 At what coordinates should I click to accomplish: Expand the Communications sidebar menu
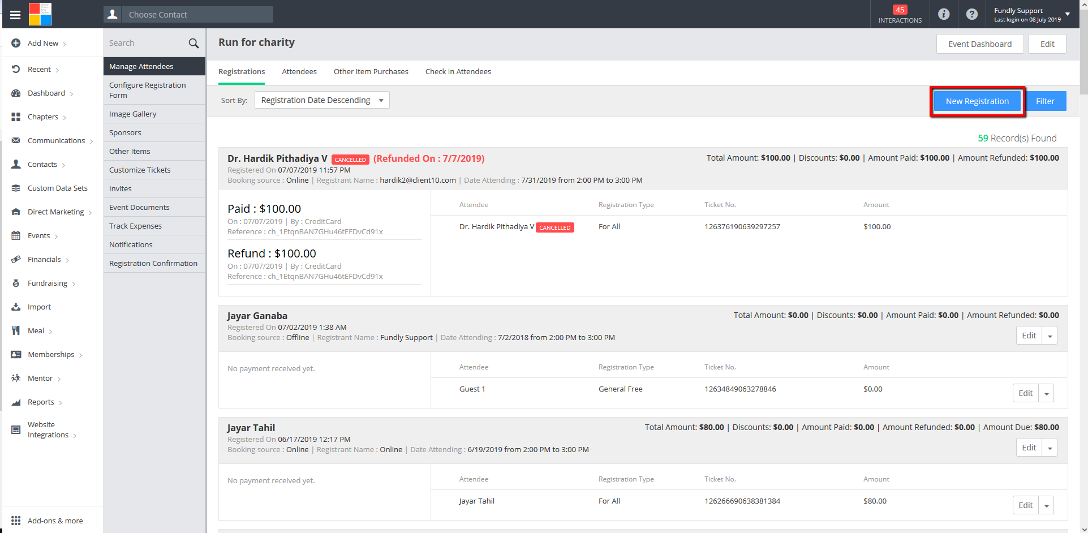click(x=91, y=141)
